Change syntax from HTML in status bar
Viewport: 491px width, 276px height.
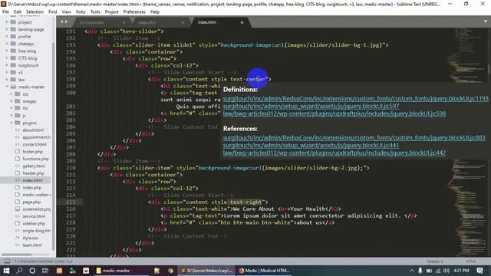coord(470,261)
